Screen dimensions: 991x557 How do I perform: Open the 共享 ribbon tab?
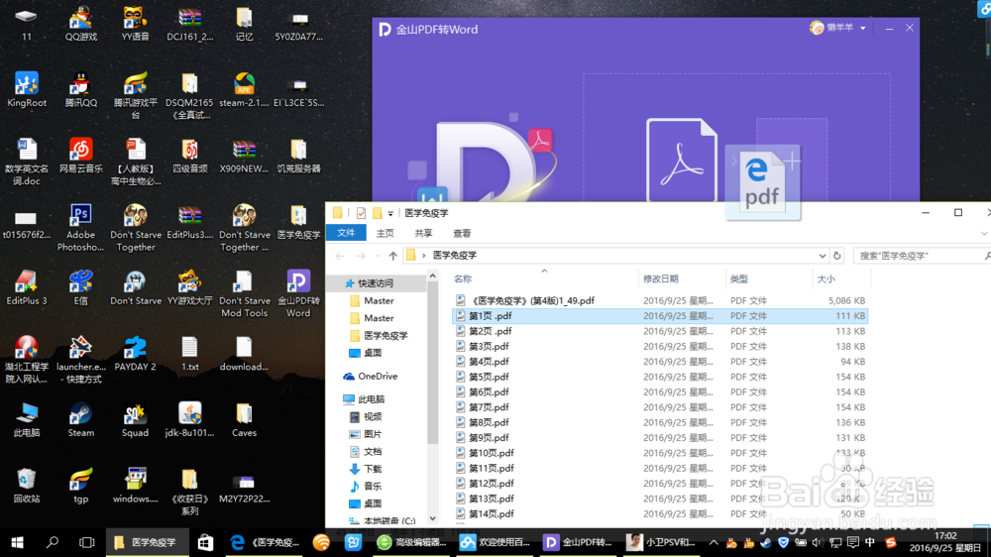click(x=423, y=233)
